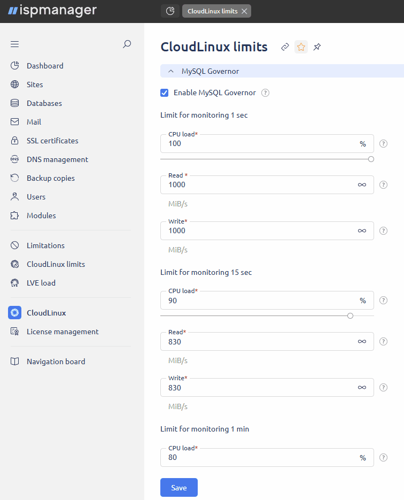
Task: Disable the Enable MySQL Governor checkbox
Action: tap(165, 93)
